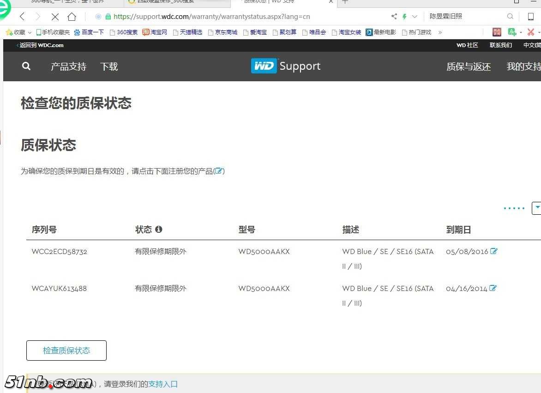Click the WD Support search magnifier icon

point(26,66)
